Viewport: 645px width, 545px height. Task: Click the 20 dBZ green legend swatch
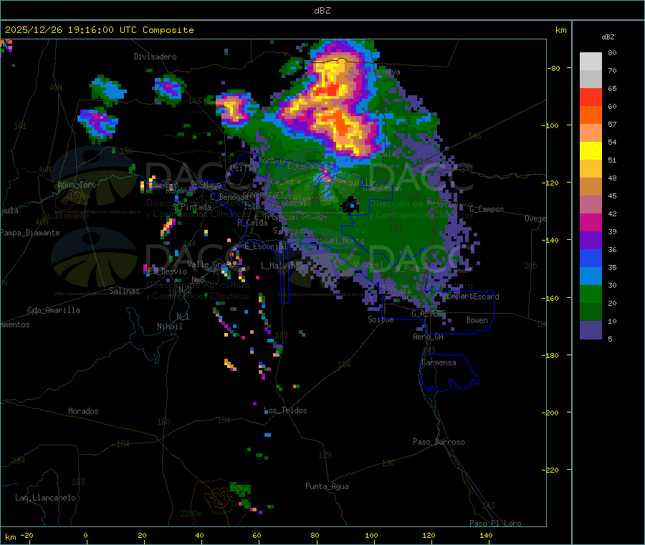point(591,294)
